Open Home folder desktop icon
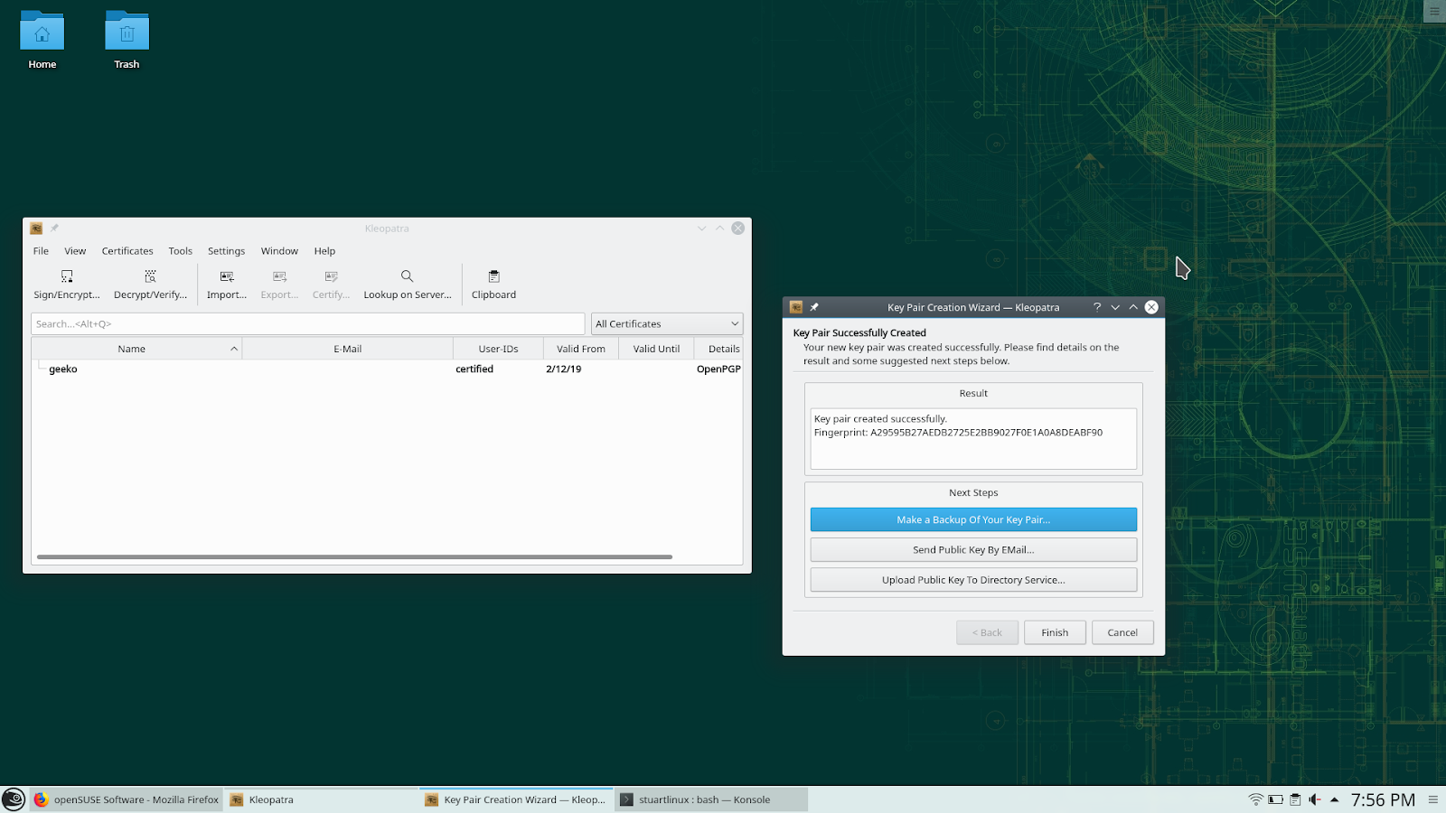Screen dimensions: 1446x813 (x=42, y=41)
